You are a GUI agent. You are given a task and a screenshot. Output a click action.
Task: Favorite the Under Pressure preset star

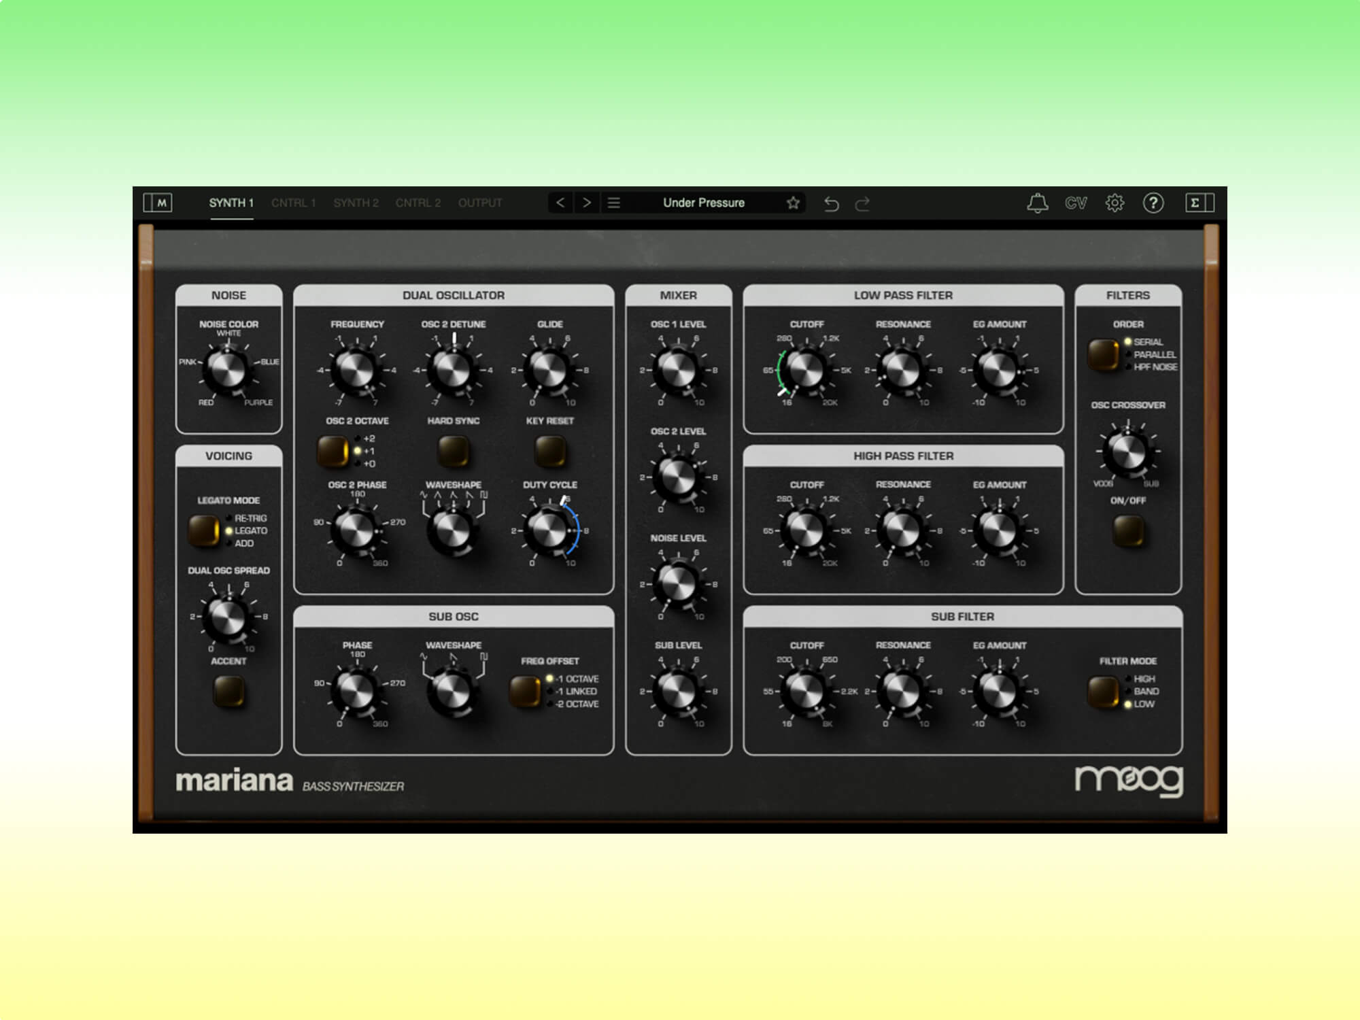[793, 203]
